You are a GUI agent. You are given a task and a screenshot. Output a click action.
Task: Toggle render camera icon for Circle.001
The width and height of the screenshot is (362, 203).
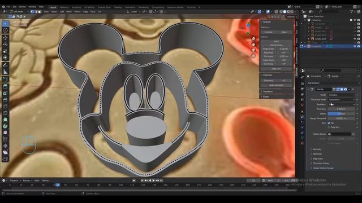coord(359,46)
